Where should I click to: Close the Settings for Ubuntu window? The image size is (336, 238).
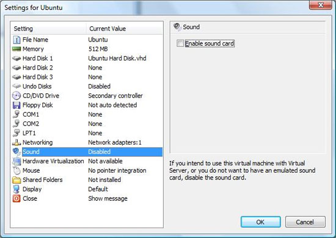pyautogui.click(x=321, y=5)
